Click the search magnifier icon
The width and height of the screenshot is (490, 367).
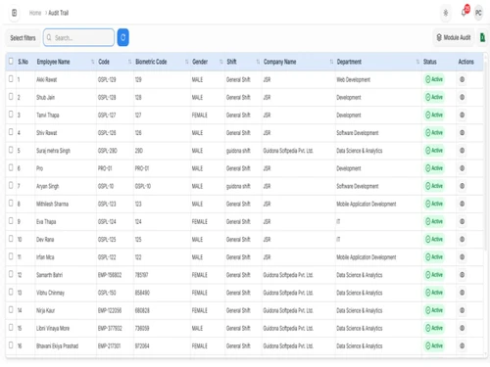(x=49, y=37)
